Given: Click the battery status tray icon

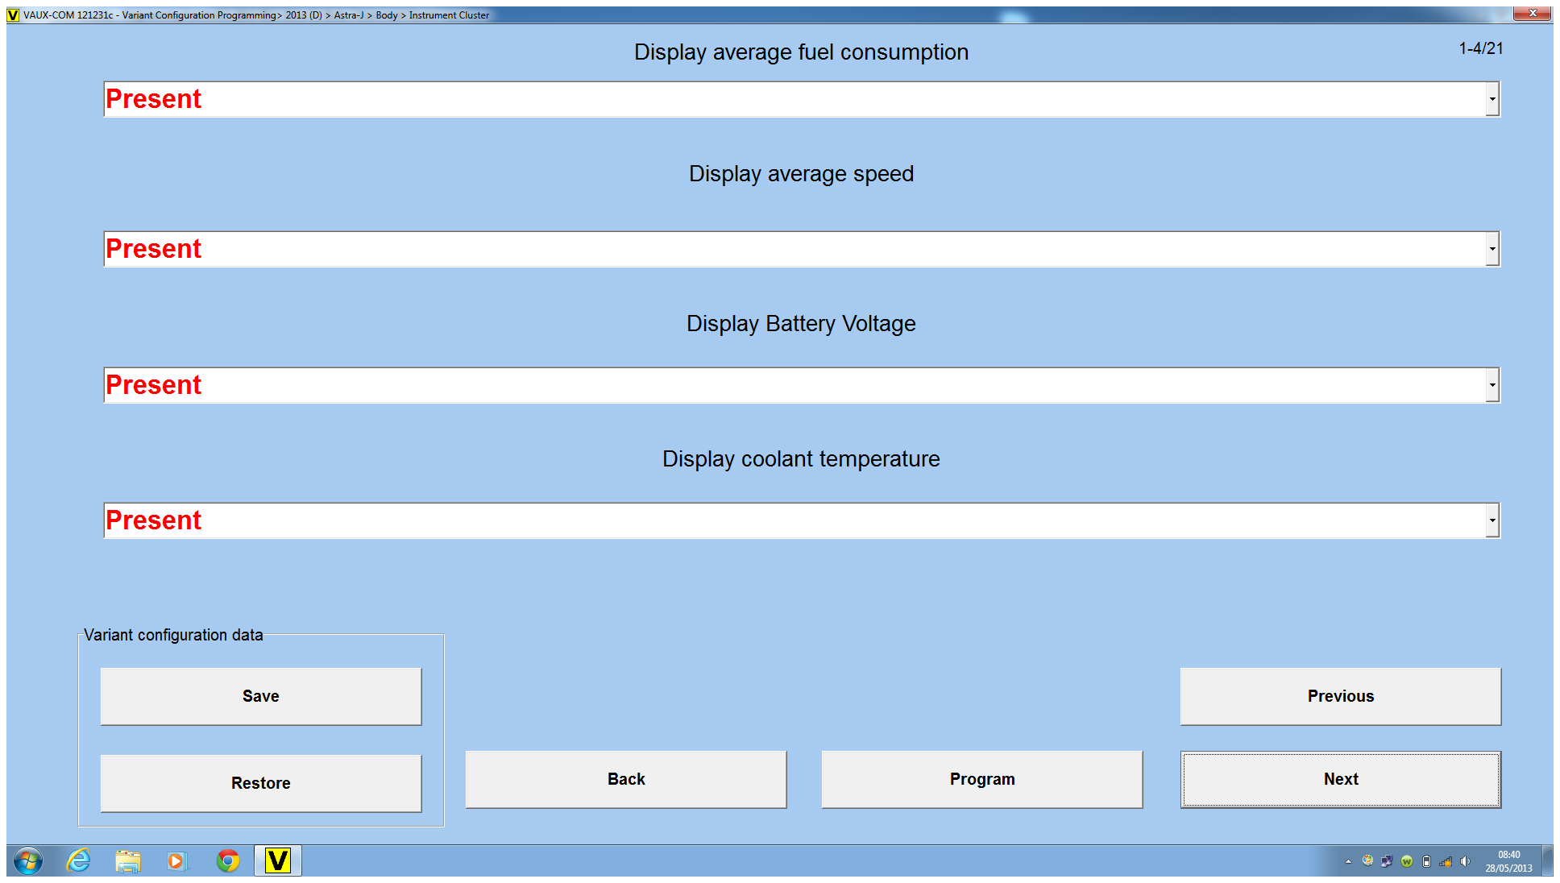Looking at the screenshot, I should click(x=1426, y=861).
